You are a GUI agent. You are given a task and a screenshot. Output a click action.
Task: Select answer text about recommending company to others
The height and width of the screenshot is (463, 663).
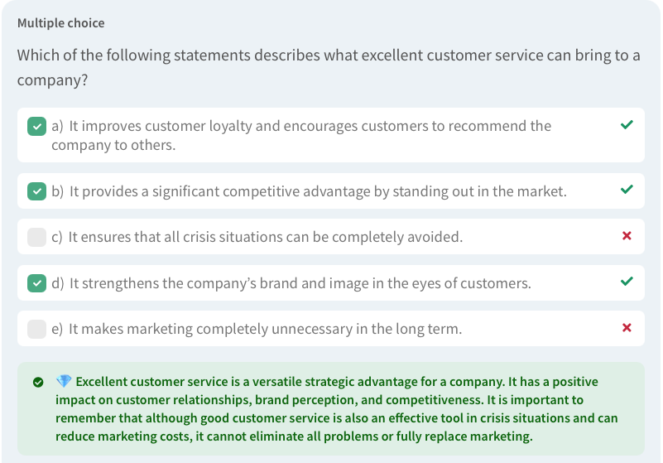click(301, 135)
